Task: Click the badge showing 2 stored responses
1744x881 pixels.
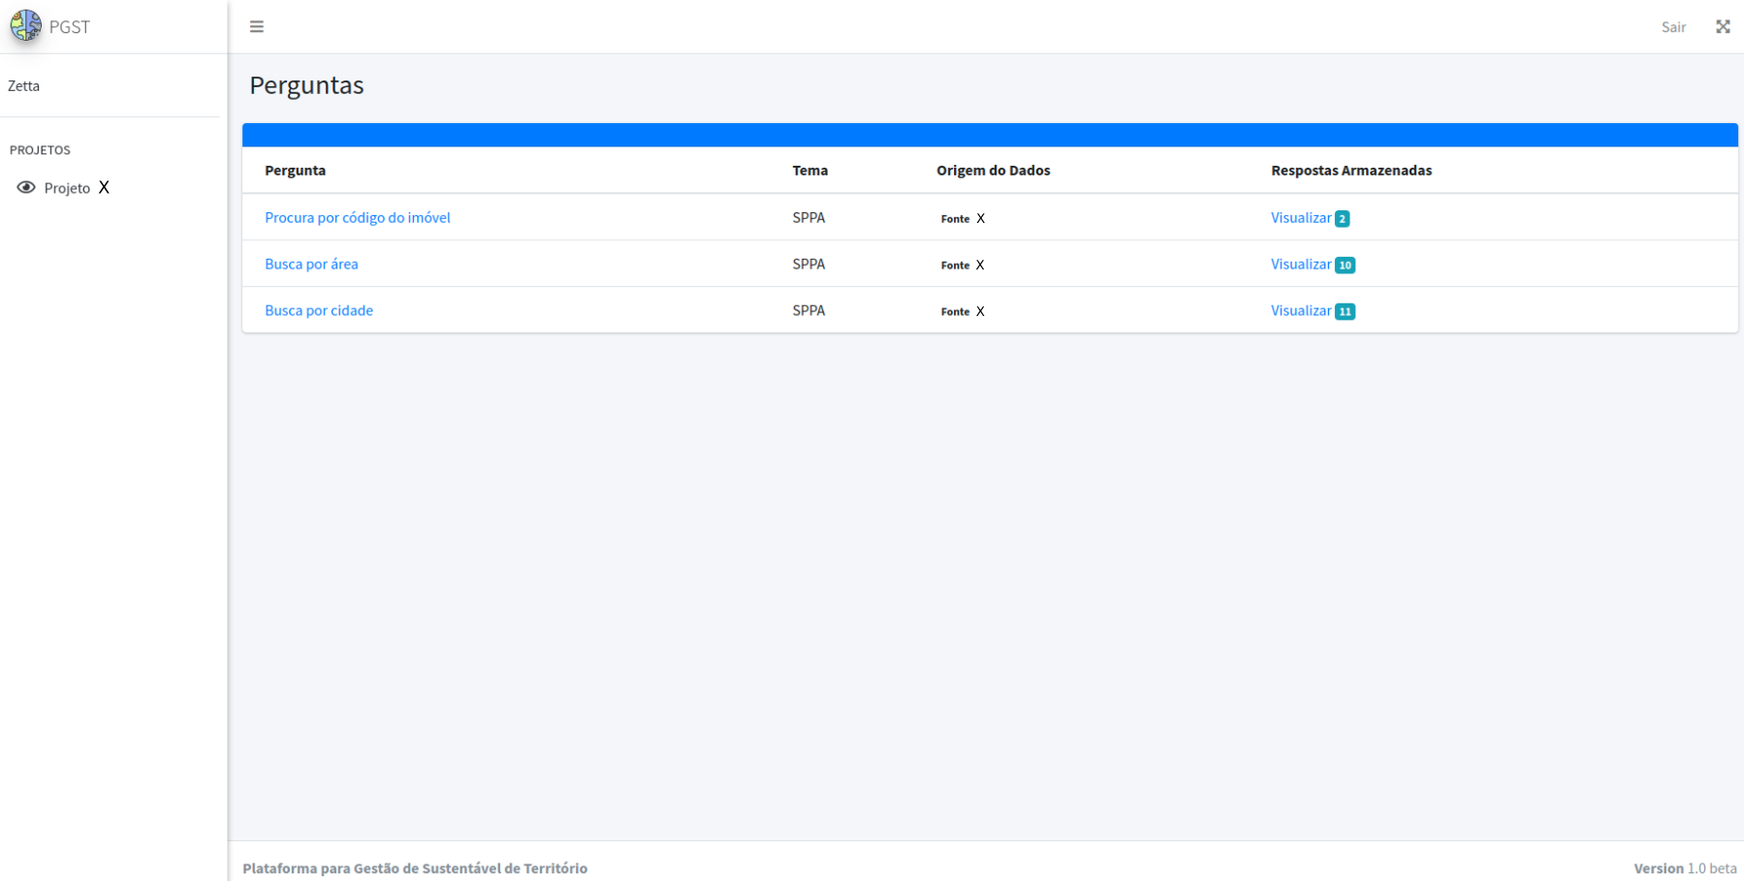Action: (1342, 219)
